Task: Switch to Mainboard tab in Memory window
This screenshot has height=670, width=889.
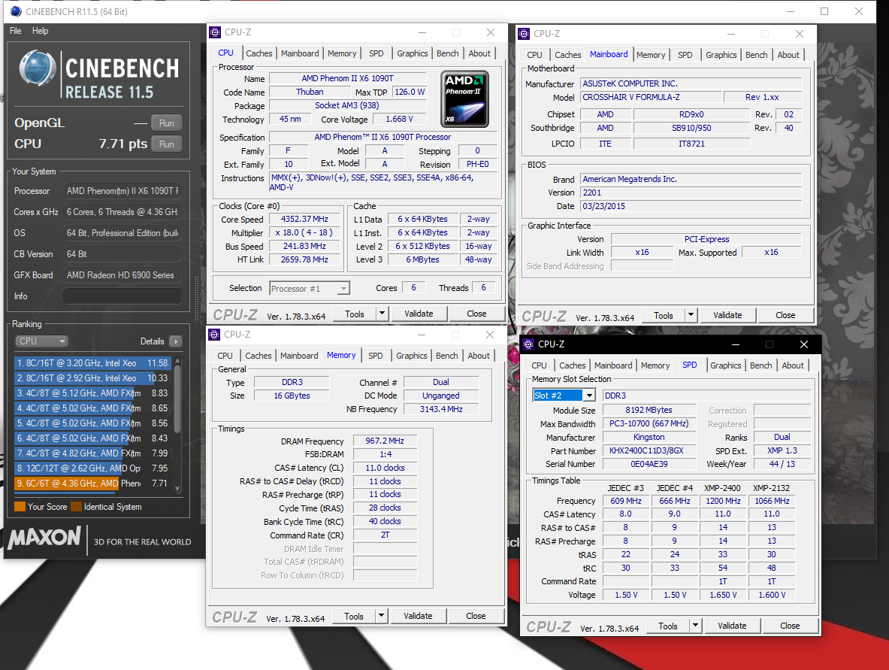Action: (299, 356)
